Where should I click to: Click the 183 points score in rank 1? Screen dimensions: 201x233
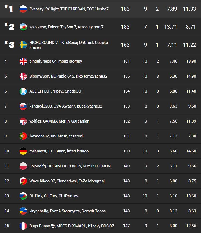(x=125, y=9)
